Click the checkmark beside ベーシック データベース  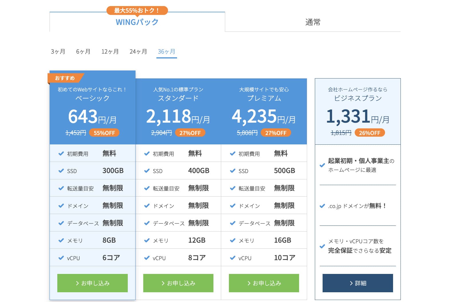(x=61, y=223)
